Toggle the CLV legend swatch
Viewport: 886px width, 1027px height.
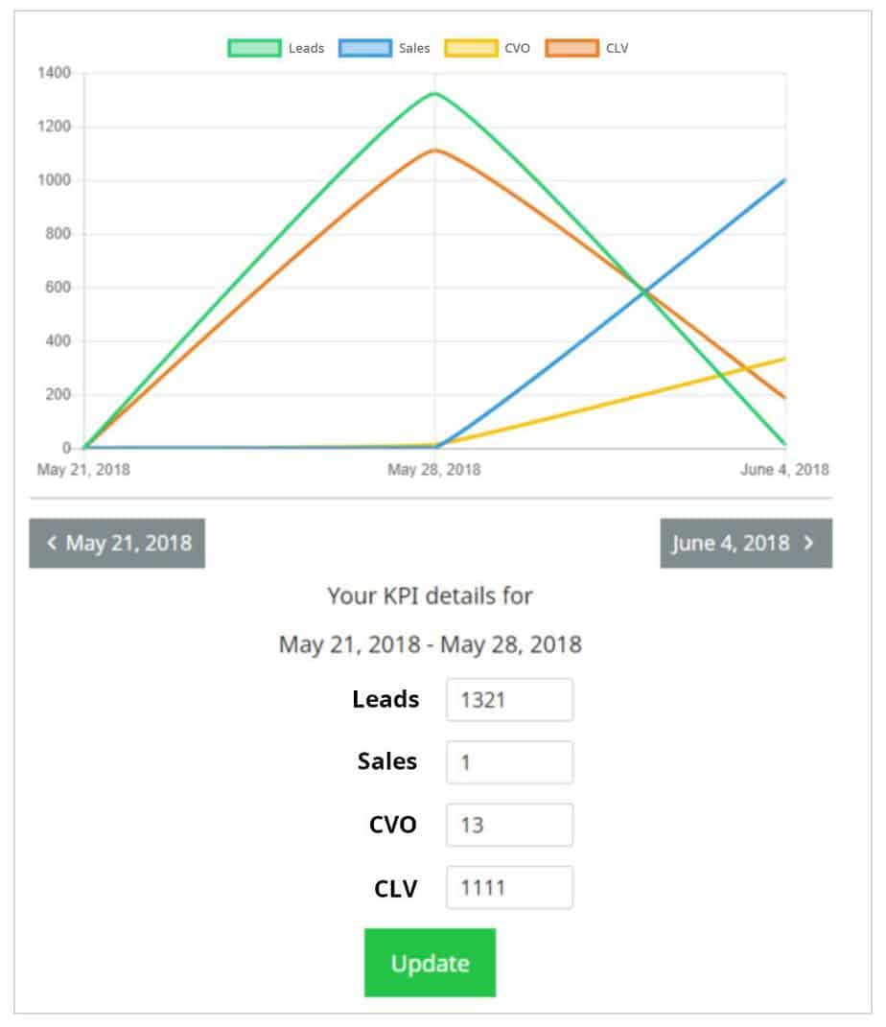pyautogui.click(x=572, y=48)
